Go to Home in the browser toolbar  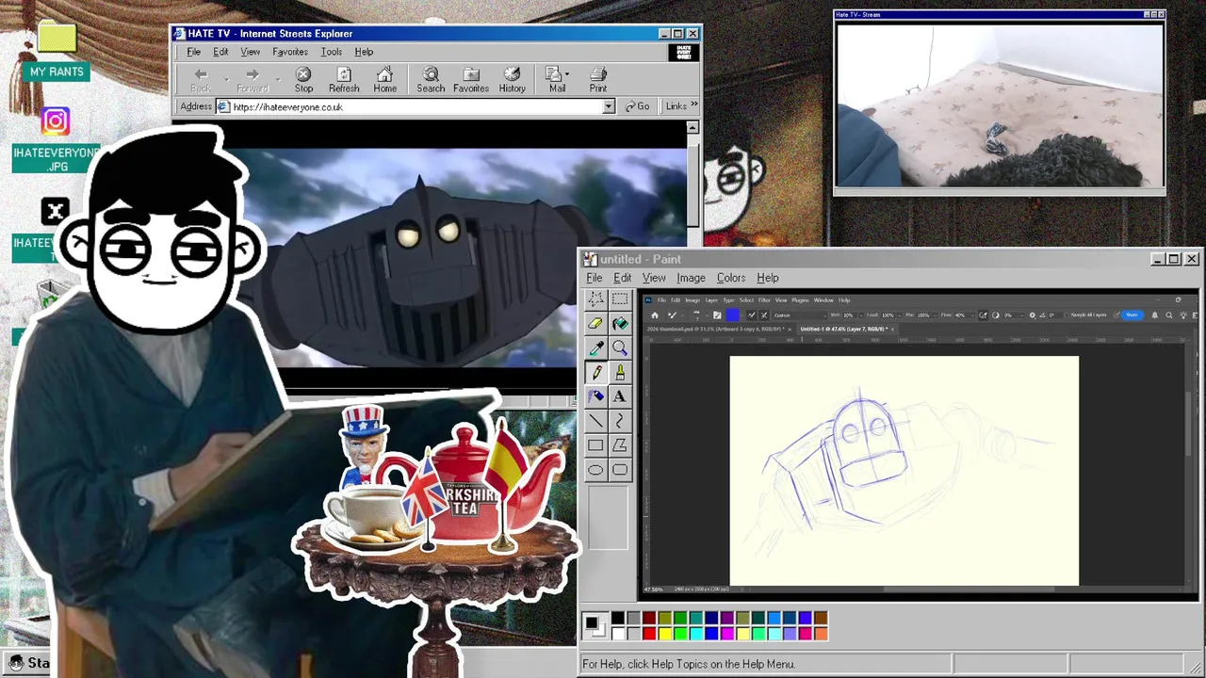(x=384, y=80)
